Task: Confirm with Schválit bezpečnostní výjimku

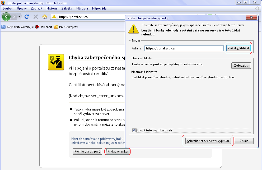Action: (208, 141)
